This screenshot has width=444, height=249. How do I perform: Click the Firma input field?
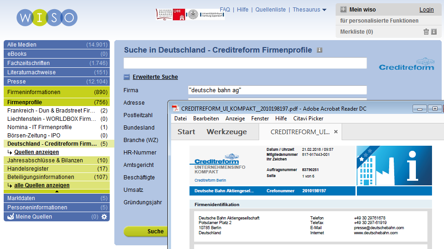coord(277,90)
